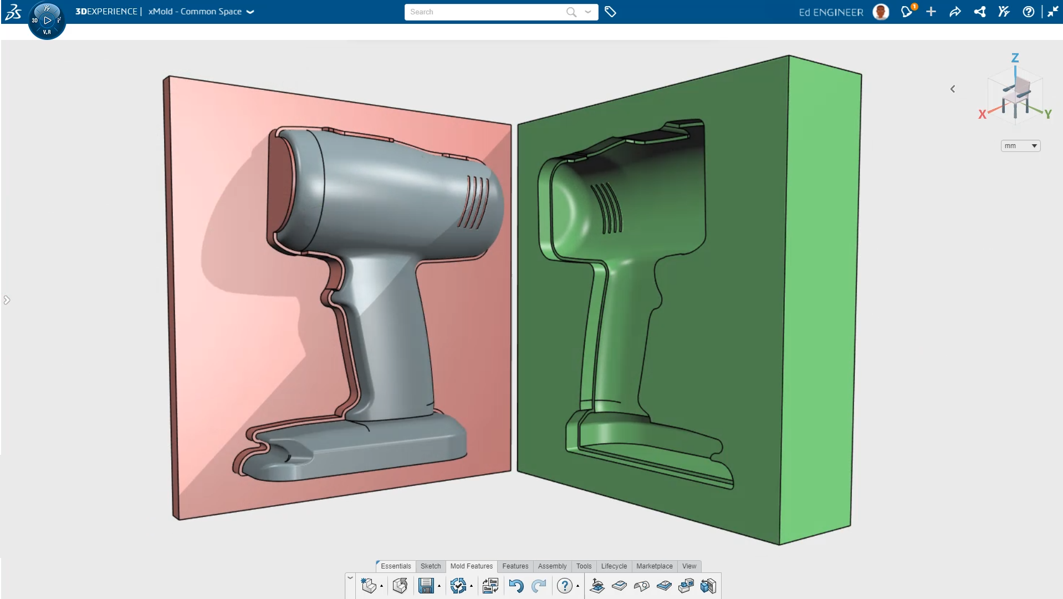Collapse the action bar with the chevron

pos(350,577)
